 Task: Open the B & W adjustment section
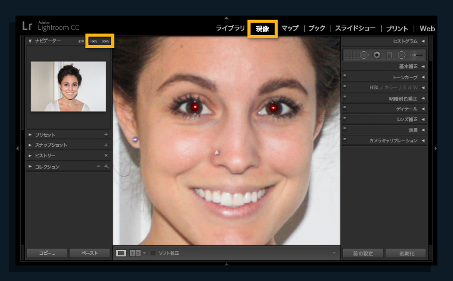tap(411, 87)
